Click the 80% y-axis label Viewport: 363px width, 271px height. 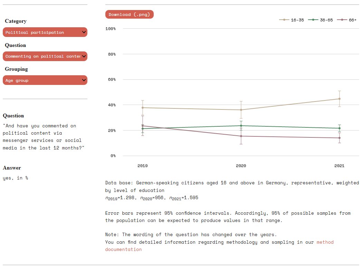(112, 54)
